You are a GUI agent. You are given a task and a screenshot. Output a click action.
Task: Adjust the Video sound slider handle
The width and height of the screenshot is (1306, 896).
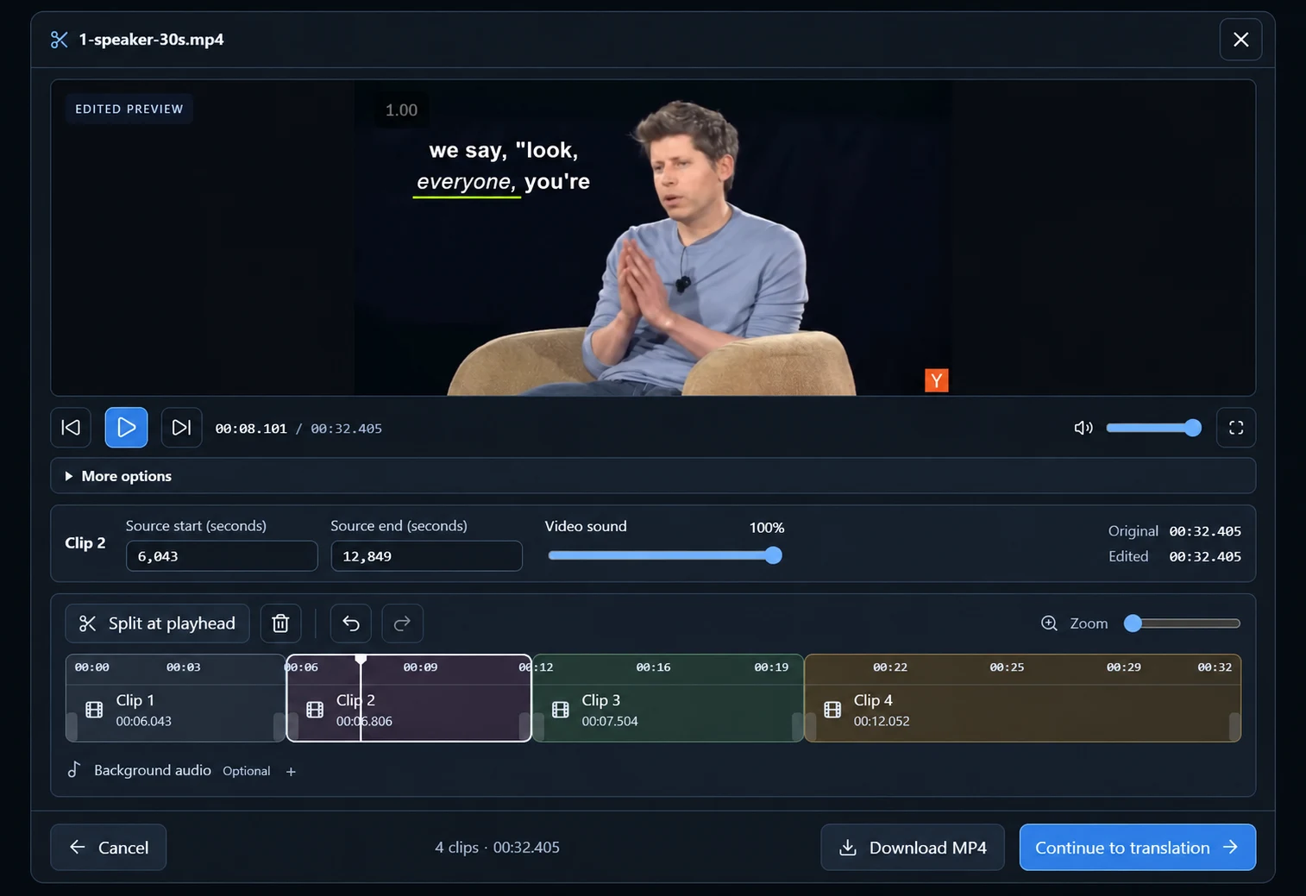point(774,555)
